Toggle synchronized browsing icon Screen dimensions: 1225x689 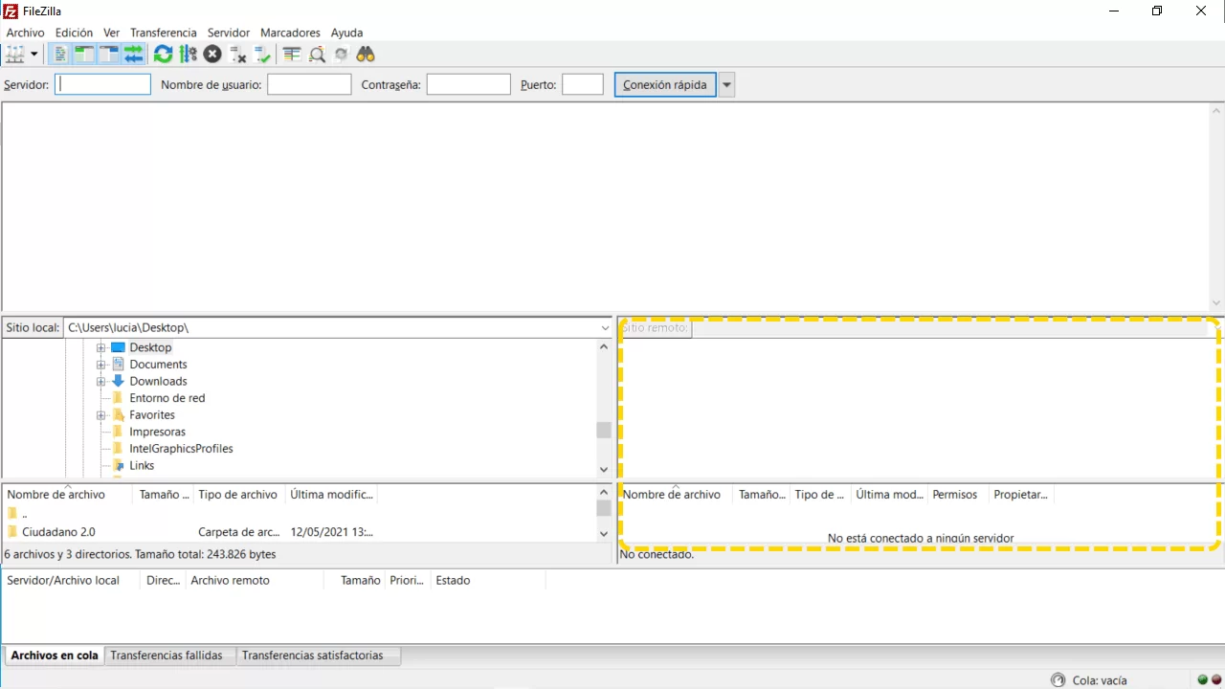341,55
